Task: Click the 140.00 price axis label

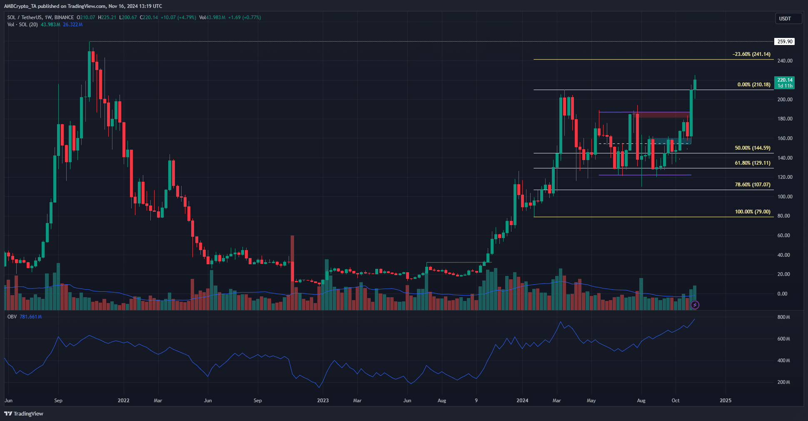Action: point(785,158)
